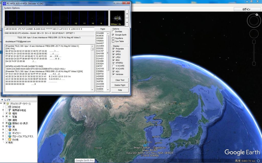Click Google Earth Pro in the taskbar
This screenshot has height=163, width=262.
pyautogui.click(x=85, y=160)
